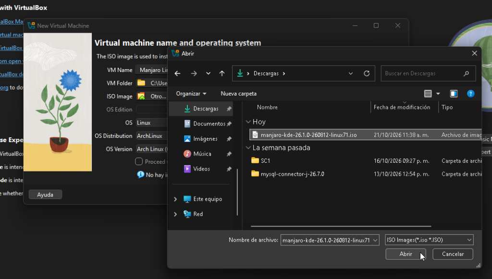Click the OS Linux field in New Virtual Machine
Viewport: 492px width, 279px height.
coord(151,122)
